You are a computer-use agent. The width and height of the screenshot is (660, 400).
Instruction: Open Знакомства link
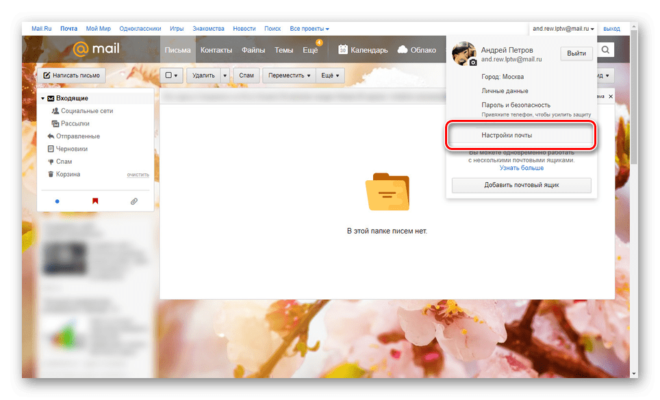coord(208,29)
